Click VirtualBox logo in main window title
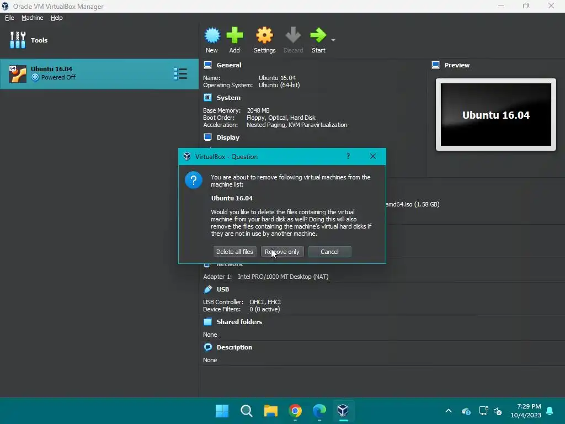Image resolution: width=565 pixels, height=424 pixels. [5, 6]
